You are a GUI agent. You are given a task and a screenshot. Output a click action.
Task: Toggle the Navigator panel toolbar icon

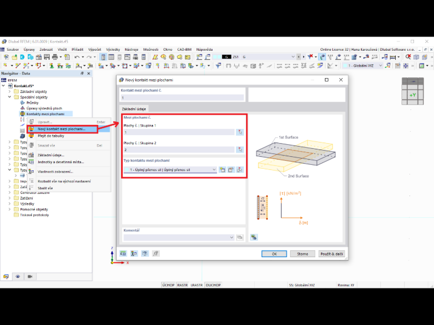point(103,57)
